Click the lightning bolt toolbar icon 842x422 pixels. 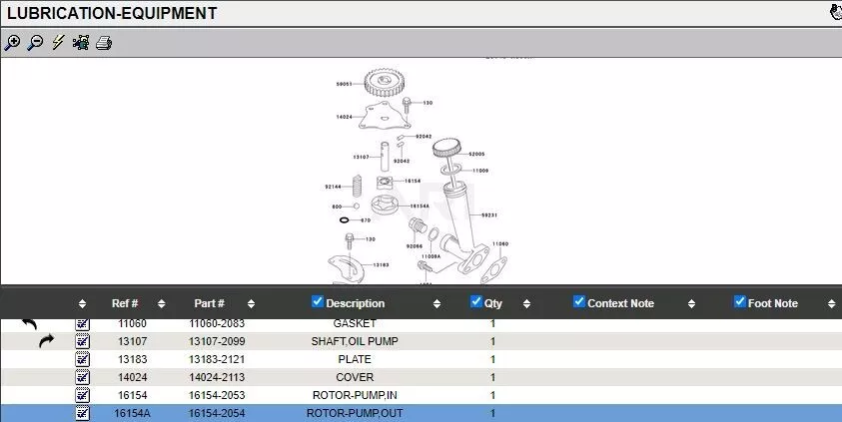point(58,42)
